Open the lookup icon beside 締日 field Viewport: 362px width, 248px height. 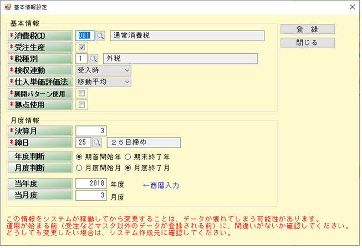[89, 143]
